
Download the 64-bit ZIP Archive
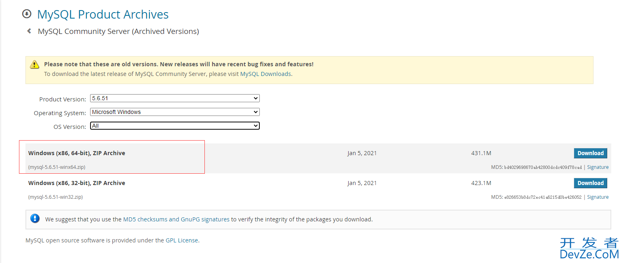pyautogui.click(x=590, y=153)
